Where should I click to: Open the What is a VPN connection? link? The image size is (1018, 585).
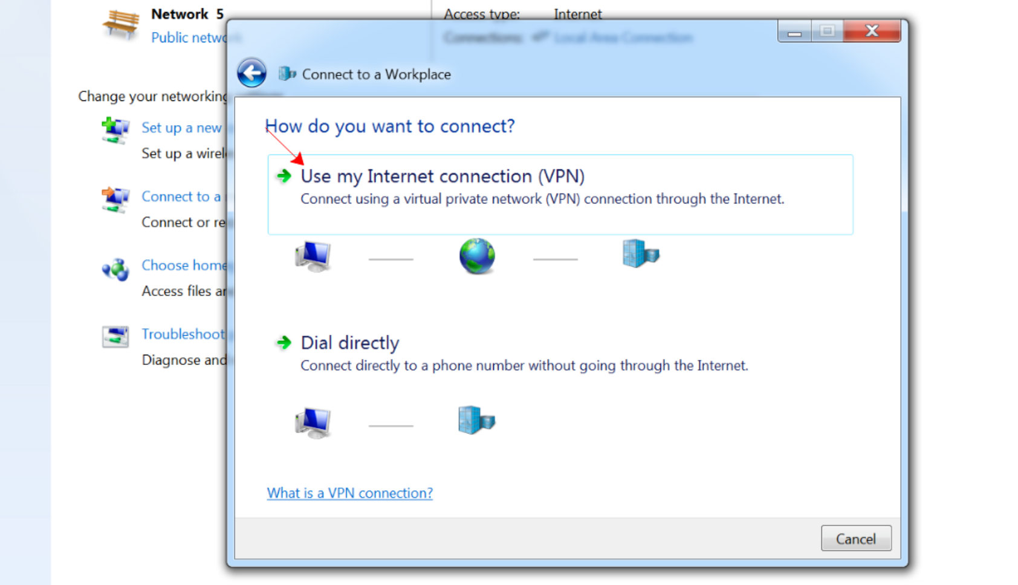click(x=350, y=493)
